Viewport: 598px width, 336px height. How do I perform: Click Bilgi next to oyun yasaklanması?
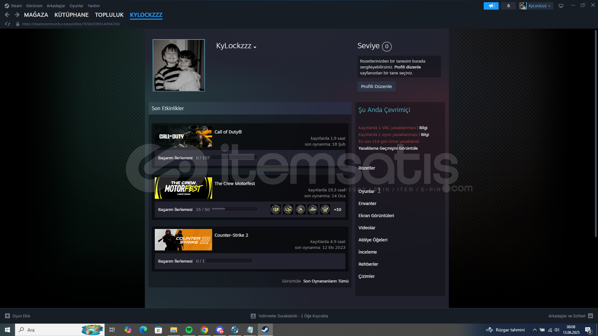pos(425,134)
